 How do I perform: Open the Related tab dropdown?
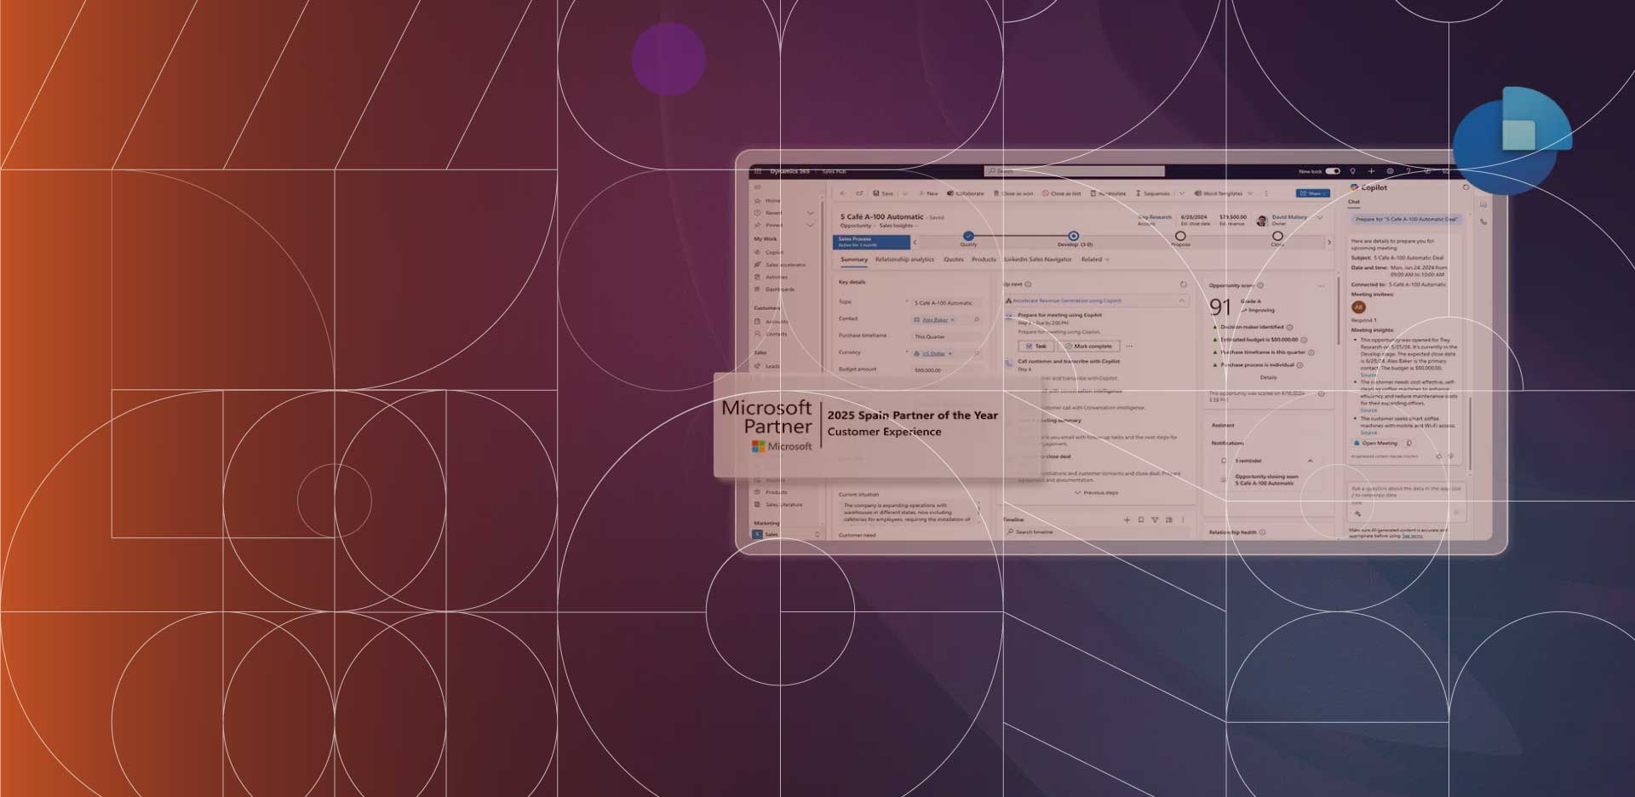click(x=1096, y=260)
